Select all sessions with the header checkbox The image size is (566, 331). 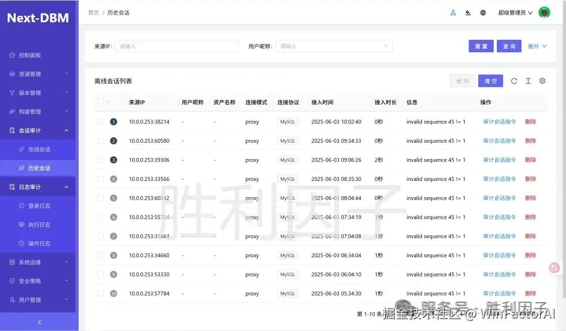(x=100, y=102)
